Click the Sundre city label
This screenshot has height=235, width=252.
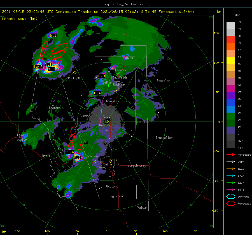[85, 116]
